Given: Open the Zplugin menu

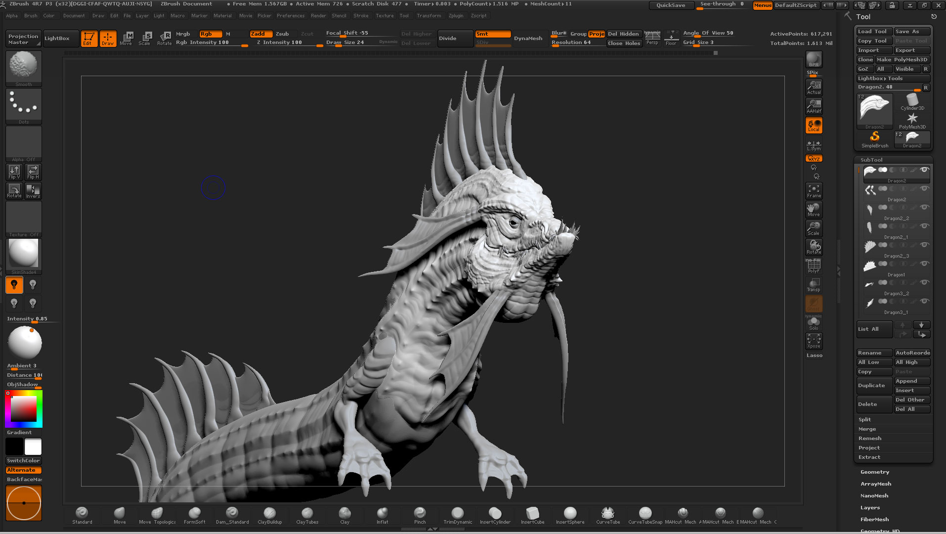Looking at the screenshot, I should pyautogui.click(x=456, y=16).
